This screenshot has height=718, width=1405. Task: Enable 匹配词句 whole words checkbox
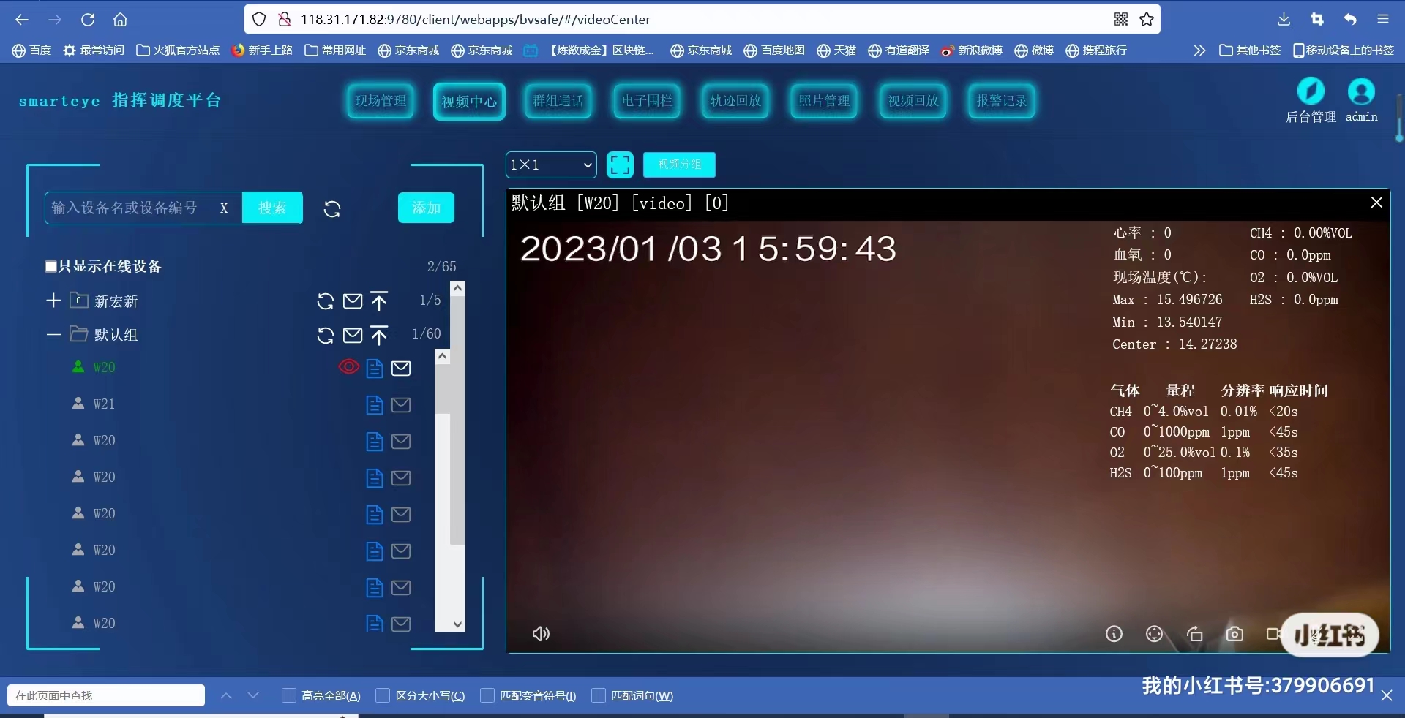coord(599,695)
